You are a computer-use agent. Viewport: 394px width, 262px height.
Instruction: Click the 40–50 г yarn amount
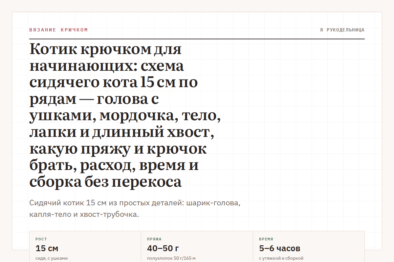(163, 248)
